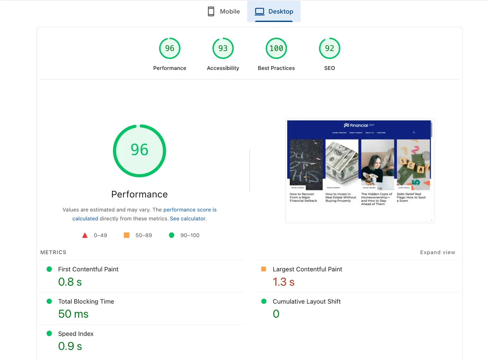
Task: Click the 50–89 legend label
Action: [144, 235]
